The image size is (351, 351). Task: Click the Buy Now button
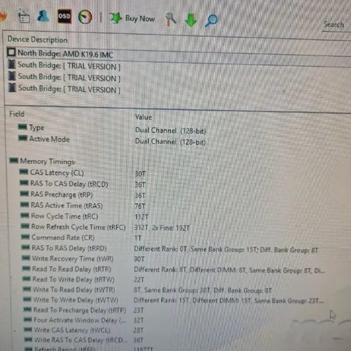pos(132,19)
